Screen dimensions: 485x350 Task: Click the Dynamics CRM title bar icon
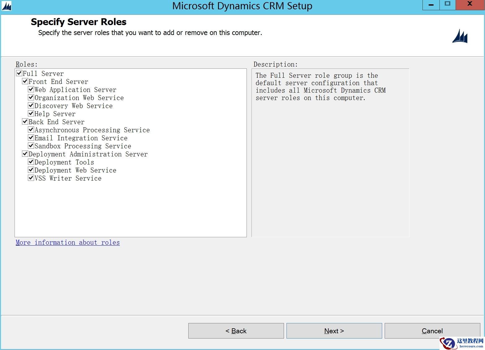(7, 6)
